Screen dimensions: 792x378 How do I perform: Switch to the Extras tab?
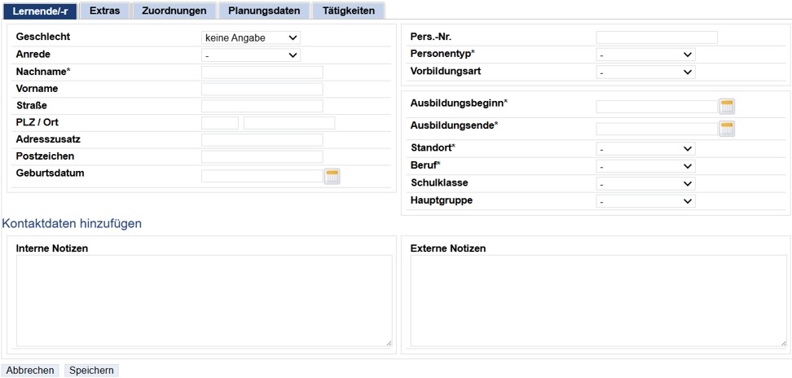pyautogui.click(x=104, y=11)
